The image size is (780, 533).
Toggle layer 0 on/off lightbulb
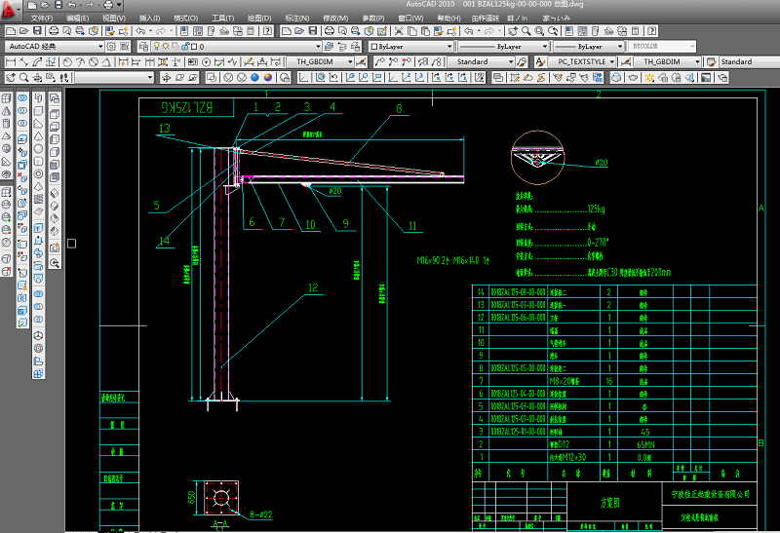point(157,46)
